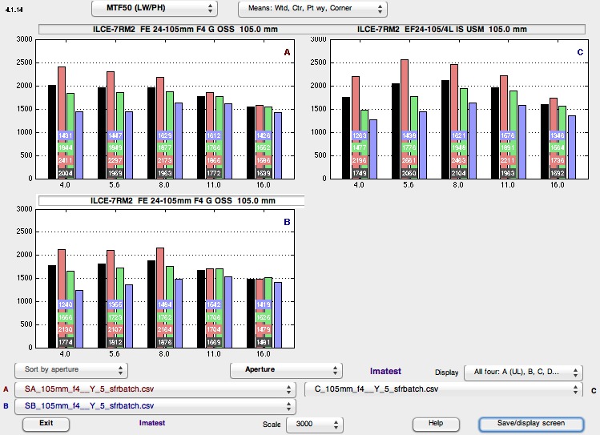Click the blue B label in the bottom chart
Screen dimensions: 600x435
pos(287,222)
